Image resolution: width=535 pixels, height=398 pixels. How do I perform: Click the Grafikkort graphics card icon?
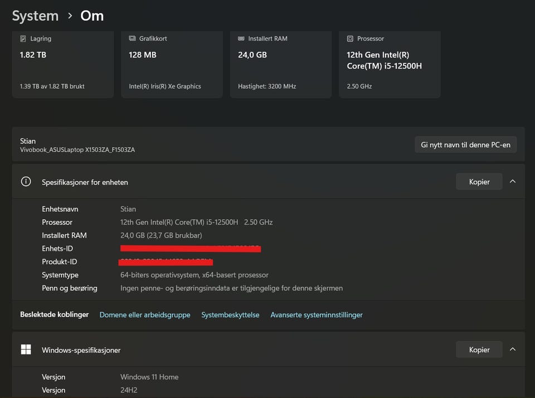click(133, 38)
